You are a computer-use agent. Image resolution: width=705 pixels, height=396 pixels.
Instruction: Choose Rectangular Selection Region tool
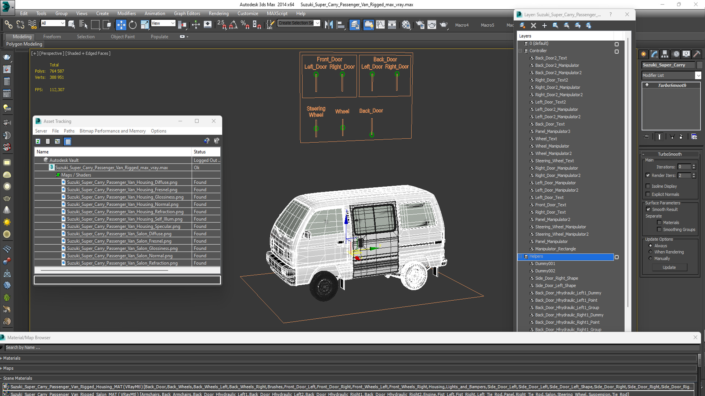95,25
